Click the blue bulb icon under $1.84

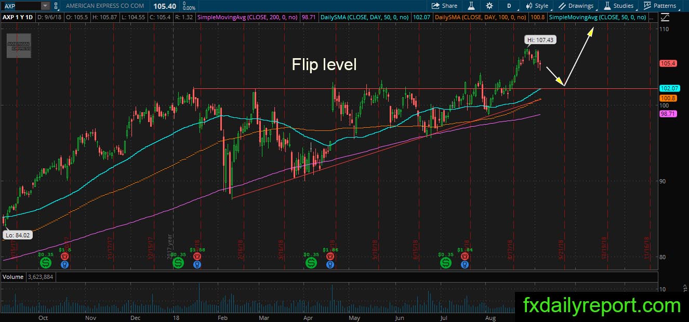(465, 264)
